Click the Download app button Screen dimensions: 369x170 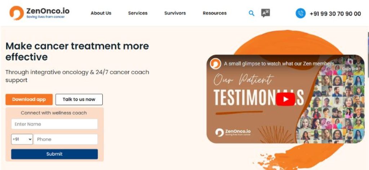coord(29,99)
